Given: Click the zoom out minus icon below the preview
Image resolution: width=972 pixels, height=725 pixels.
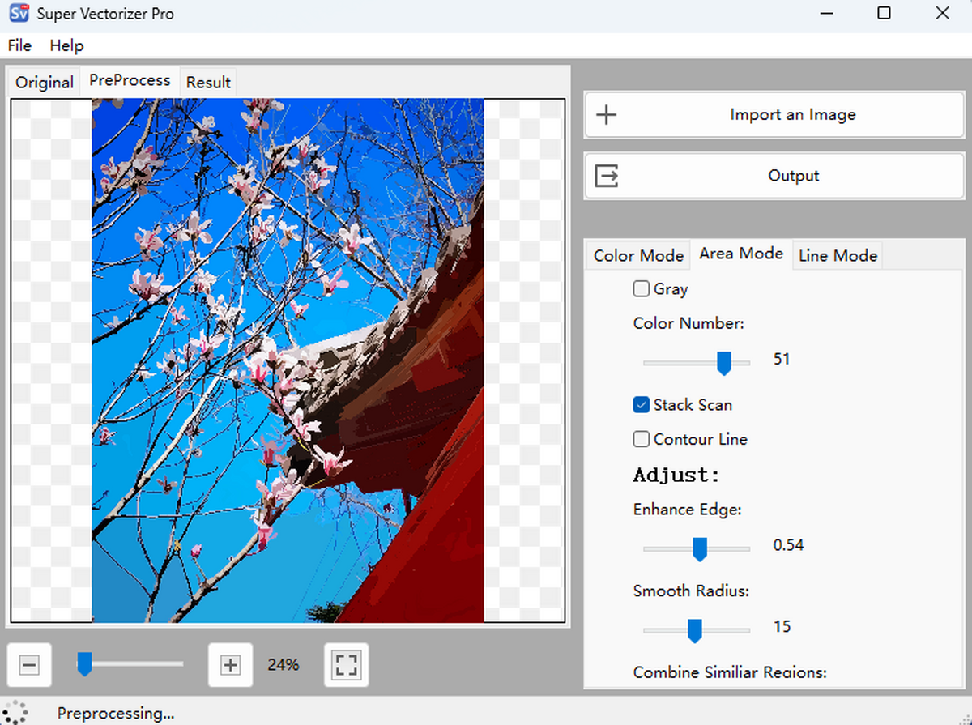Looking at the screenshot, I should click(x=29, y=664).
